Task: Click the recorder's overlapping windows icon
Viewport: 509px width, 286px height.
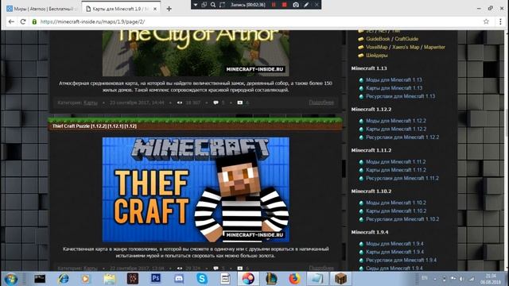Action: [x=204, y=5]
